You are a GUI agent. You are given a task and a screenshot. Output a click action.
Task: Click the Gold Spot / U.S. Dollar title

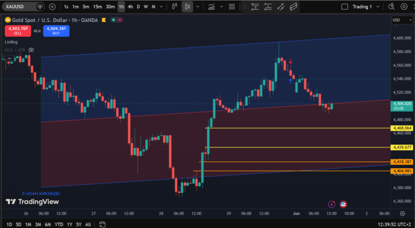click(40, 20)
